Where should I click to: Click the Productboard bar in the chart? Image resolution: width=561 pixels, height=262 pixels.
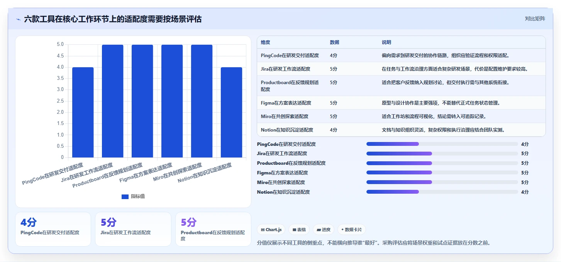pyautogui.click(x=142, y=101)
